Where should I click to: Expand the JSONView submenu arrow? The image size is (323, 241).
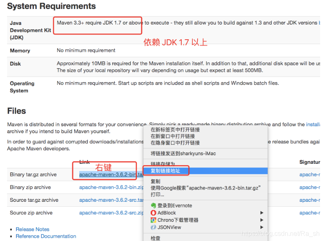click(x=262, y=227)
